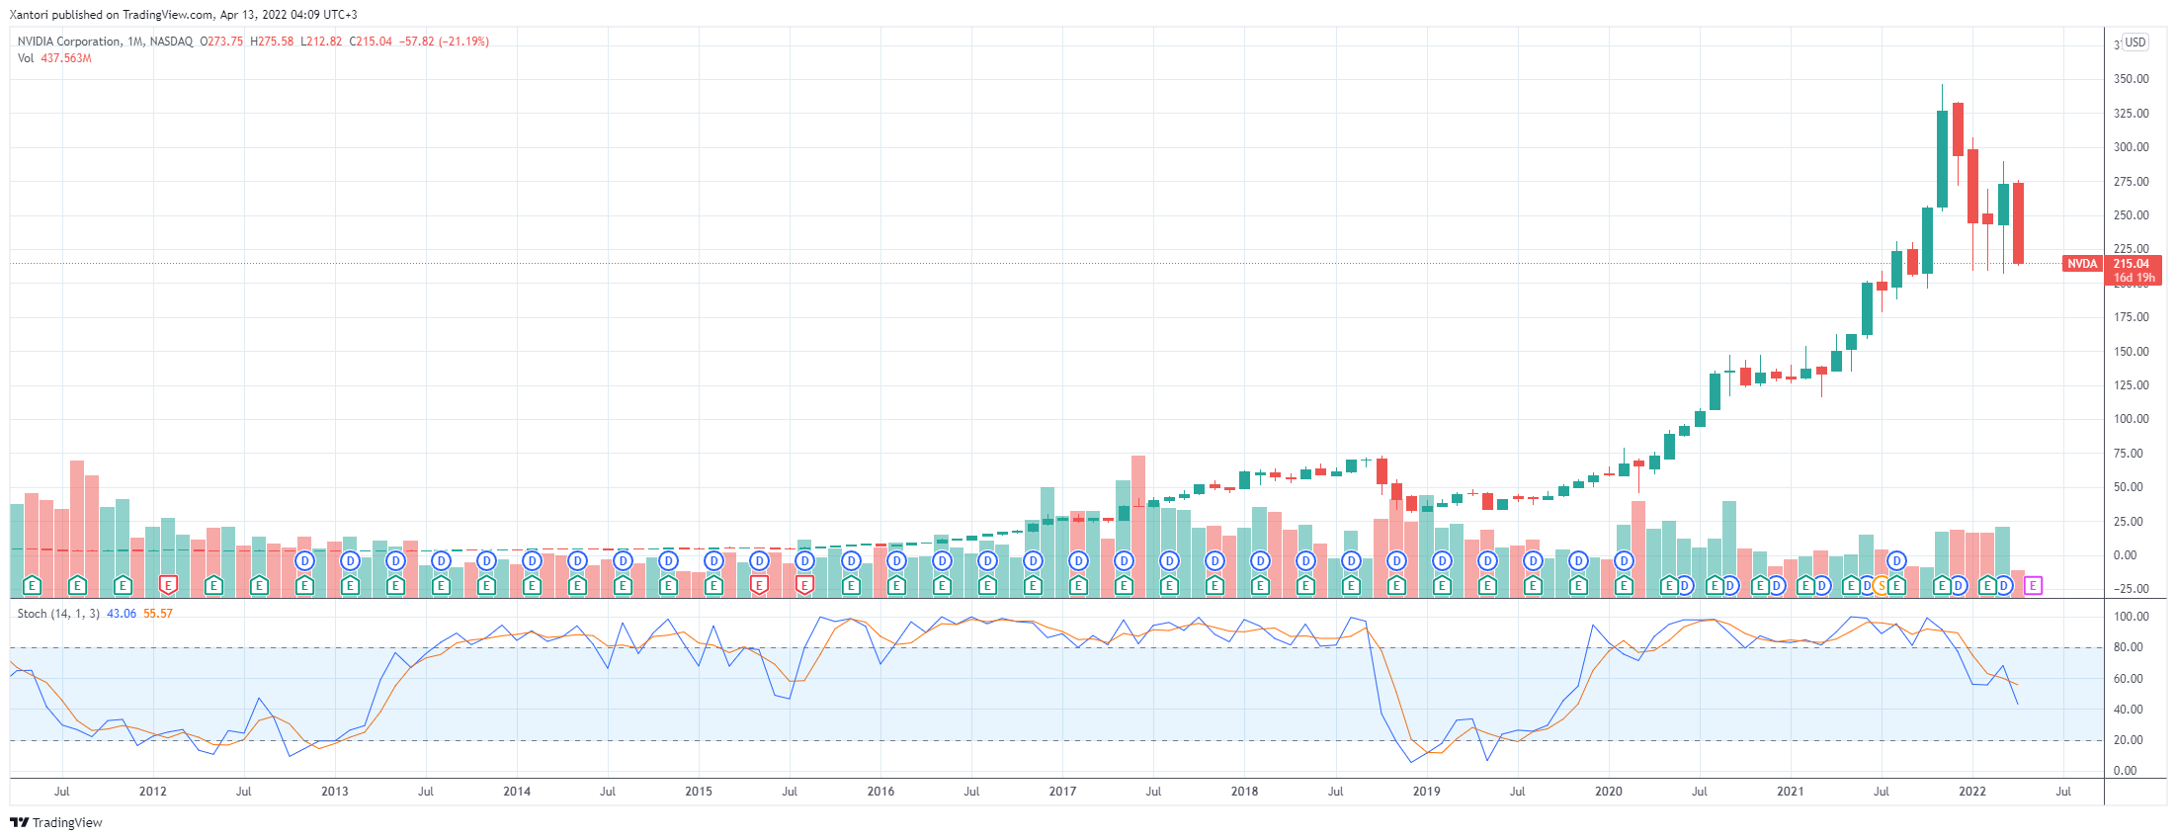Open red E marker right of Jul 2015
This screenshot has height=840, width=2177.
pyautogui.click(x=804, y=585)
